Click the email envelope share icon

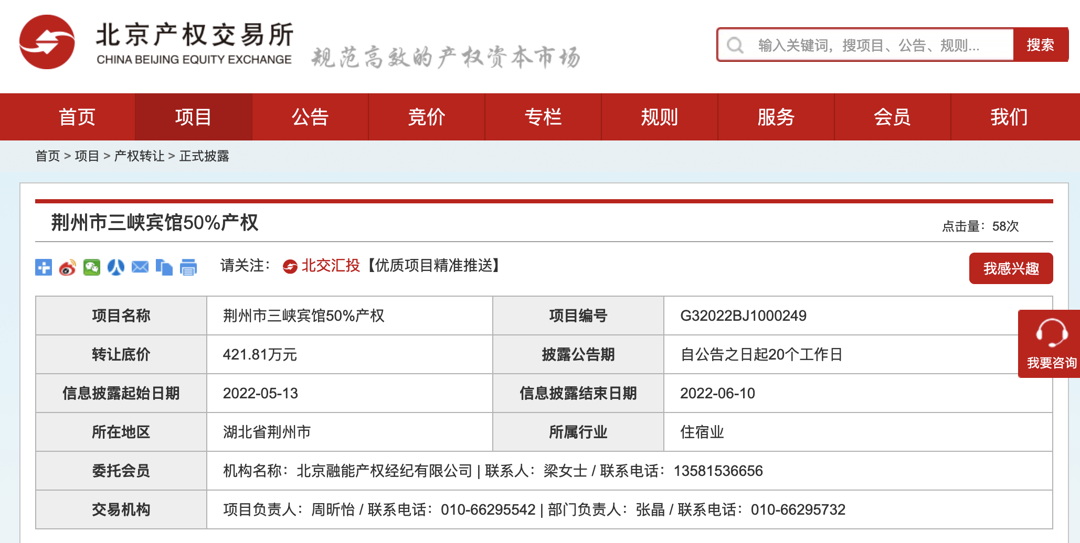click(140, 267)
